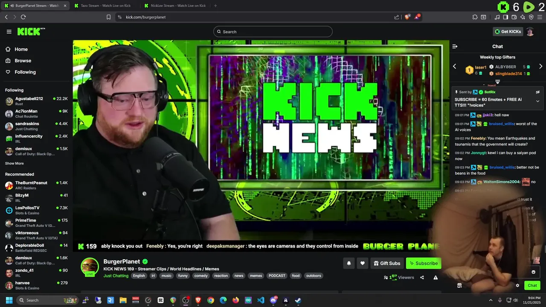The image size is (546, 307).
Task: Click BurgerPlanet channel avatar
Action: [90, 266]
